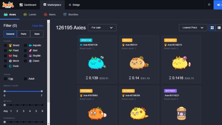Viewport: 222px width, 125px height.
Task: Click the Bundles tab icon
Action: (x=65, y=14)
